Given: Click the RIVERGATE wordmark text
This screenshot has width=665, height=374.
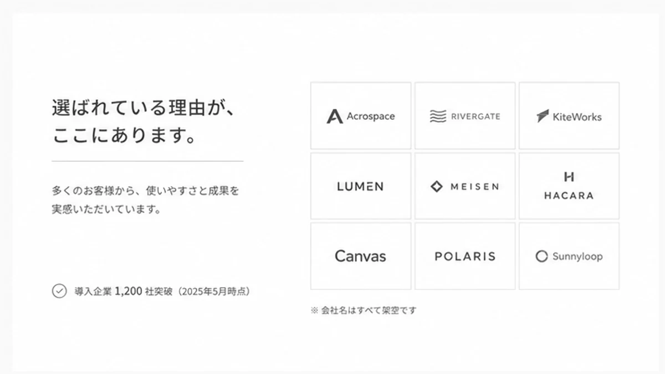Looking at the screenshot, I should [475, 116].
